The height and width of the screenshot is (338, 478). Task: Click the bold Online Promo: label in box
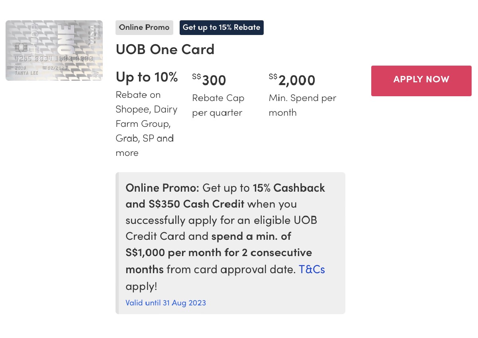(x=163, y=188)
